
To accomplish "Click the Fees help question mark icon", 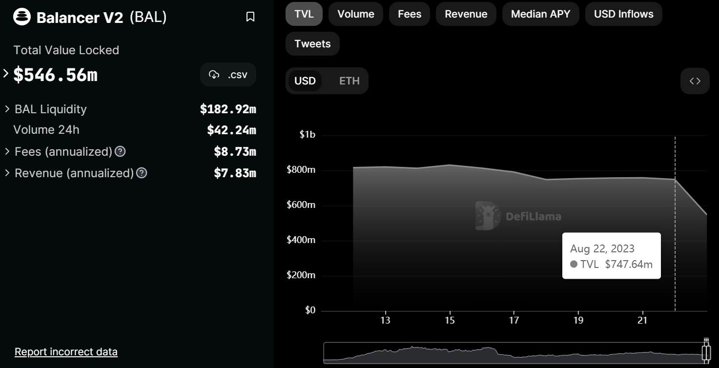I will click(120, 152).
